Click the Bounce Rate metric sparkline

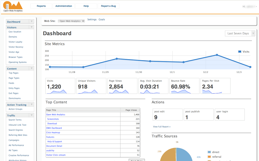181,92
